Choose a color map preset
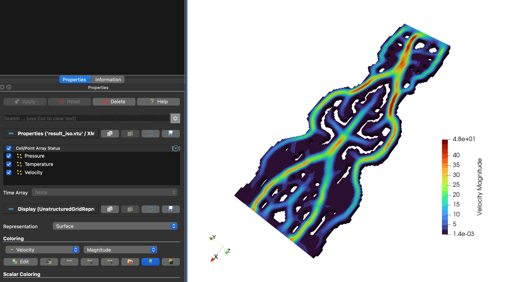Image resolution: width=529 pixels, height=282 pixels. coord(130,262)
